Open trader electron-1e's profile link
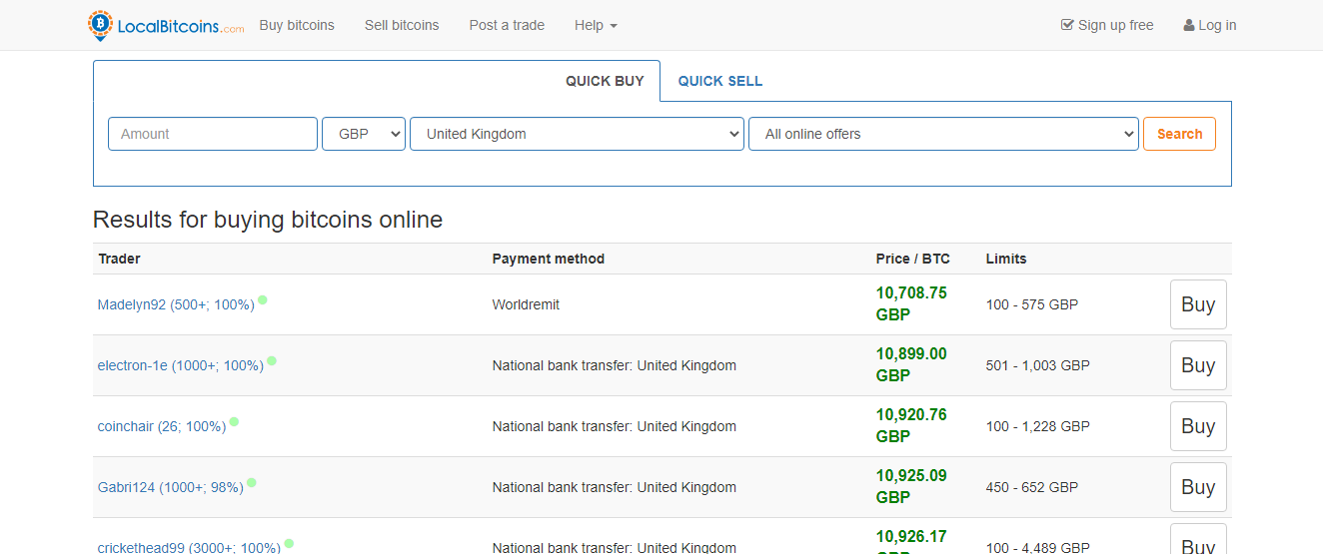Viewport: 1323px width, 554px height. click(x=181, y=365)
